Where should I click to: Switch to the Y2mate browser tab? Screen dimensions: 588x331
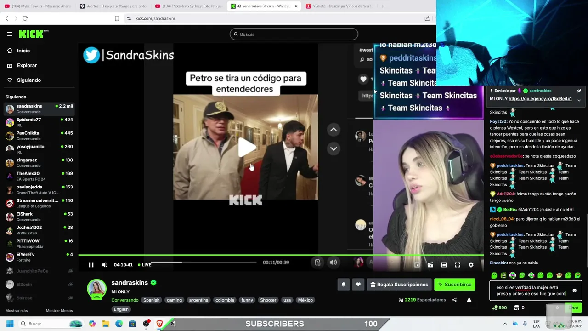click(x=339, y=6)
